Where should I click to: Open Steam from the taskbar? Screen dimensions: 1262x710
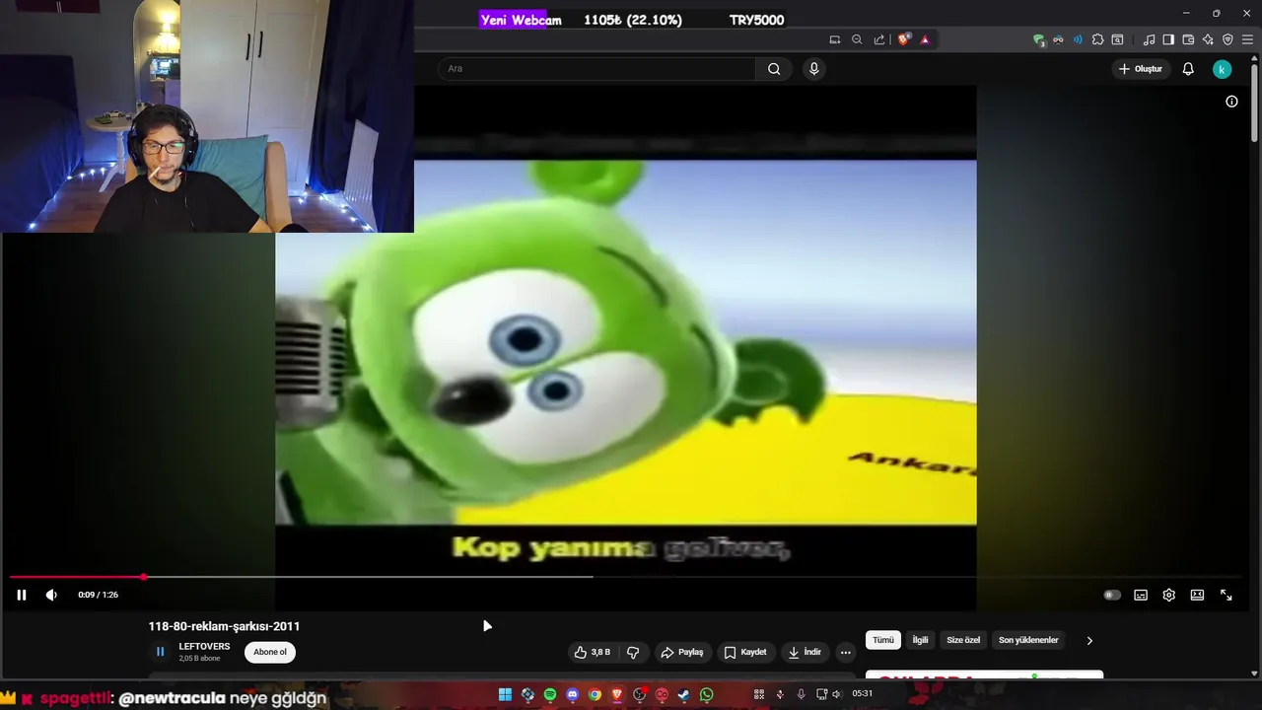683,694
